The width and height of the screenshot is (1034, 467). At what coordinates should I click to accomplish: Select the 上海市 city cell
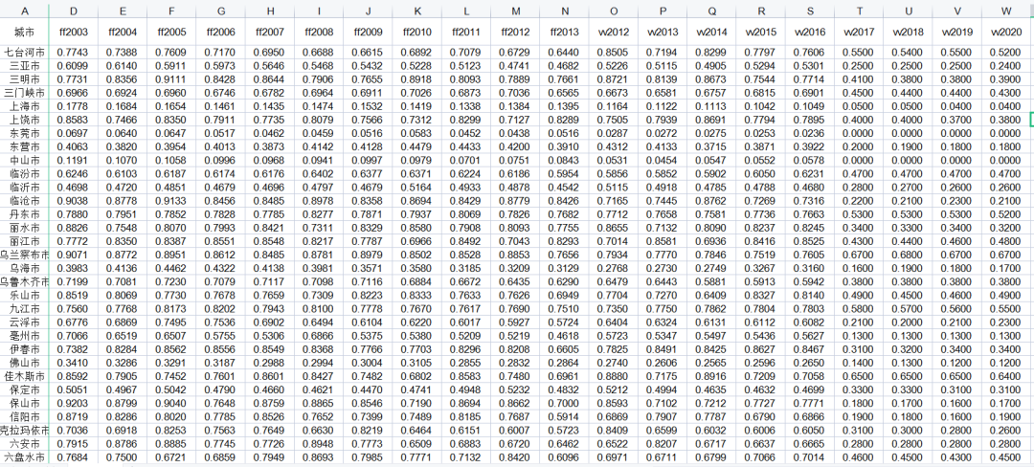(x=24, y=106)
